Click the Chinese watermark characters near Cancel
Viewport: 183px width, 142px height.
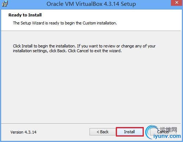169,130
